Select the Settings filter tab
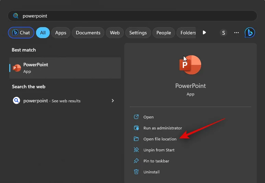The height and width of the screenshot is (183, 265). (138, 33)
